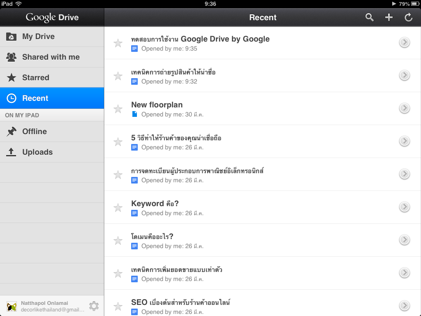Tap the Wi-Fi icon in status bar
The width and height of the screenshot is (421, 316).
(19, 4)
